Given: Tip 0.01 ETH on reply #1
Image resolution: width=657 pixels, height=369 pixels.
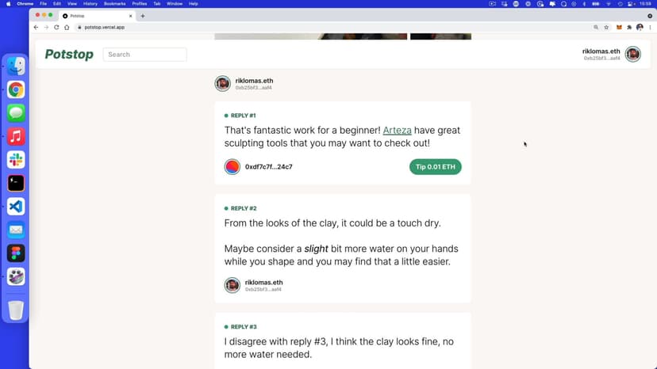Looking at the screenshot, I should (436, 167).
